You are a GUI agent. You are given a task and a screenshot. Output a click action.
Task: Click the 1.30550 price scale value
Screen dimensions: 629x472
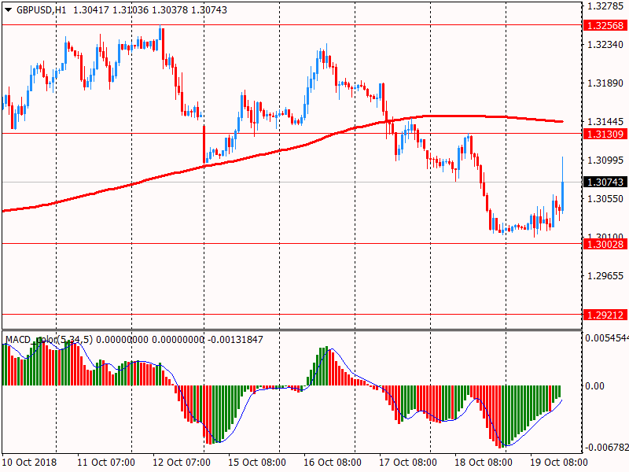[605, 199]
